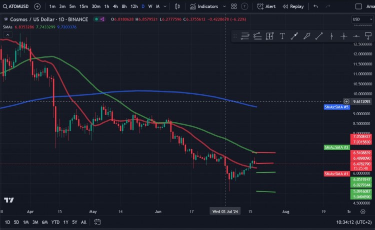Select the fib retracement tool
The width and height of the screenshot is (375, 230).
[257, 36]
